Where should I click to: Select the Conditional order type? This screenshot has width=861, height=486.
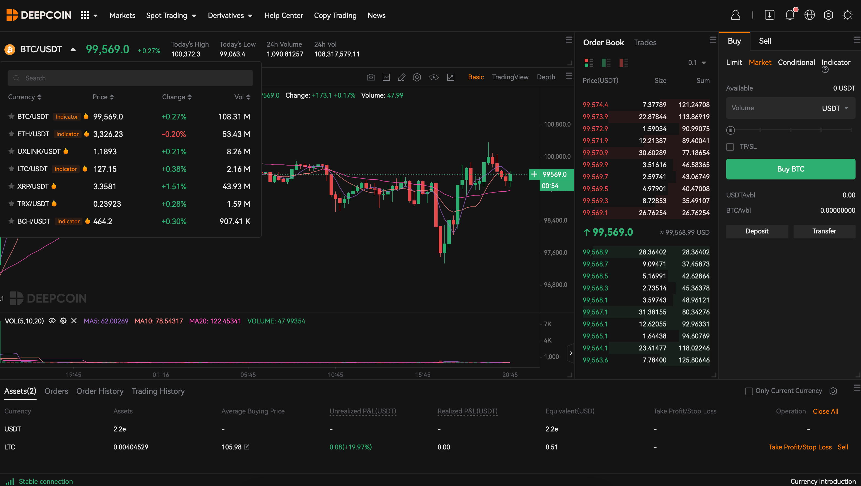(796, 62)
